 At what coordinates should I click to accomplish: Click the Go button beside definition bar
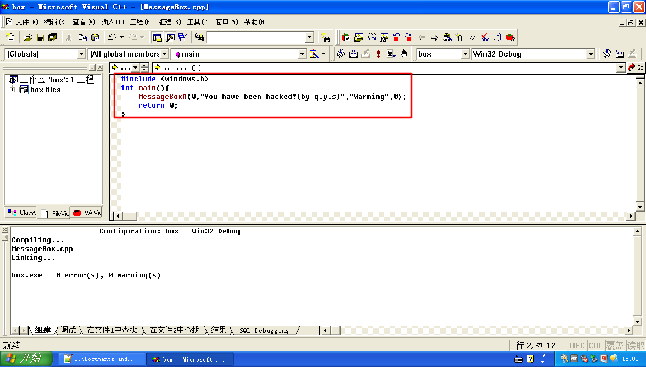tap(636, 68)
